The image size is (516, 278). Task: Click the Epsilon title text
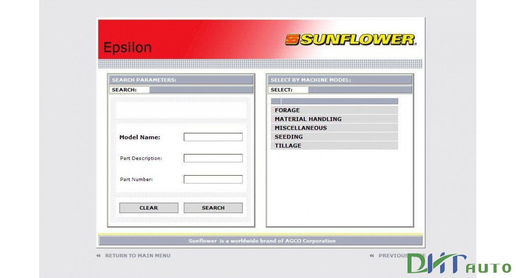click(127, 47)
